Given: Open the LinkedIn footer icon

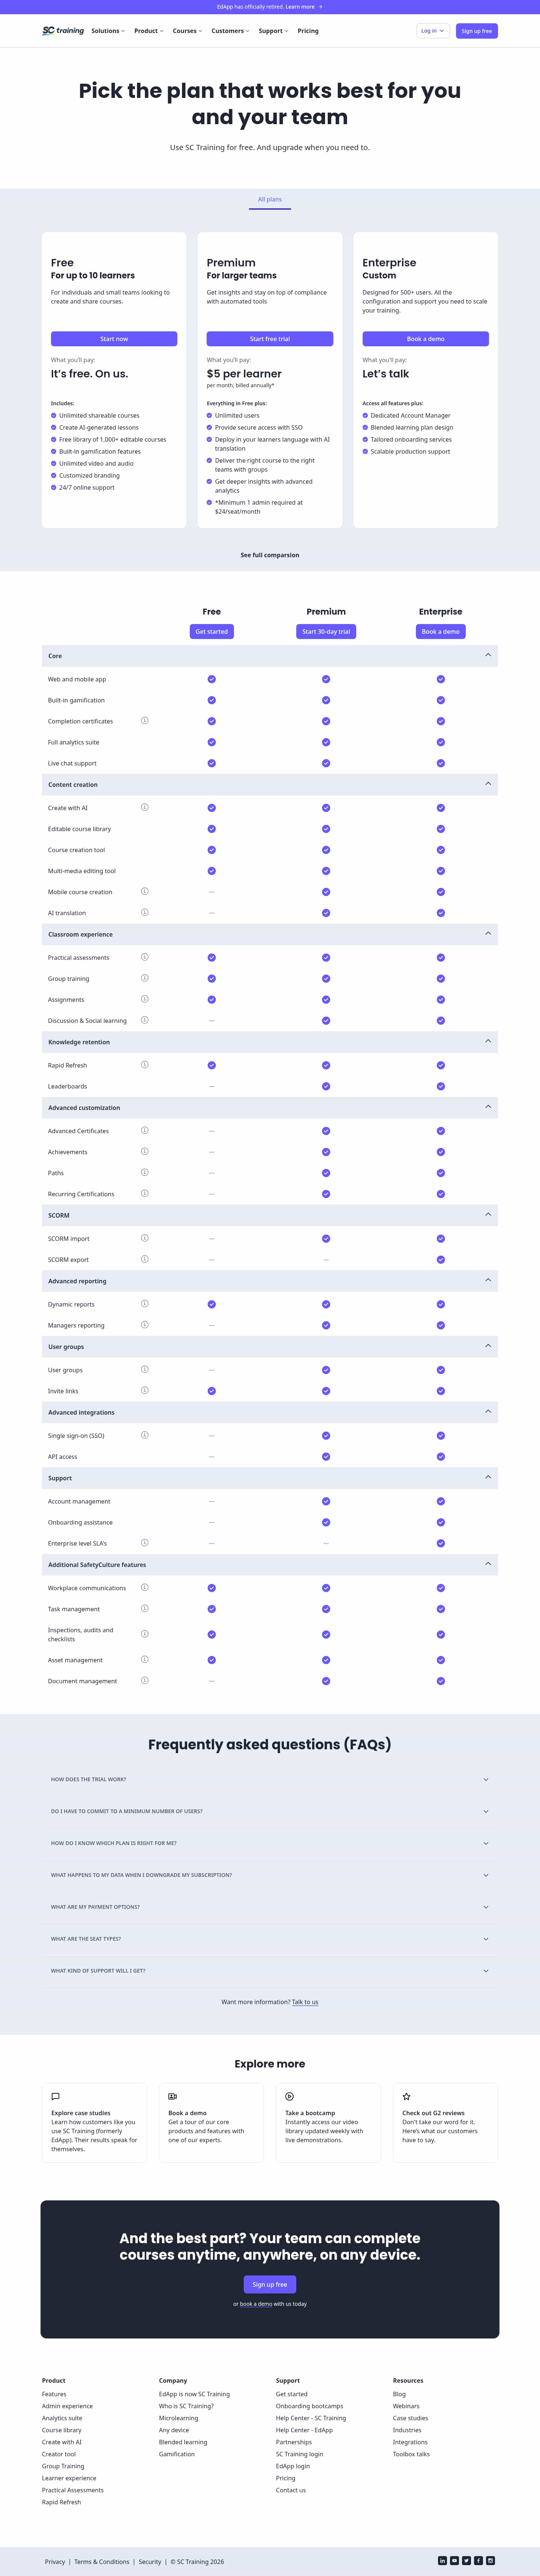Looking at the screenshot, I should [x=442, y=2561].
